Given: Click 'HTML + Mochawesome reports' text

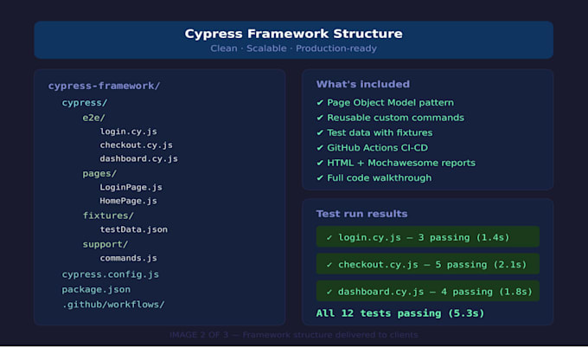Looking at the screenshot, I should pyautogui.click(x=401, y=163).
